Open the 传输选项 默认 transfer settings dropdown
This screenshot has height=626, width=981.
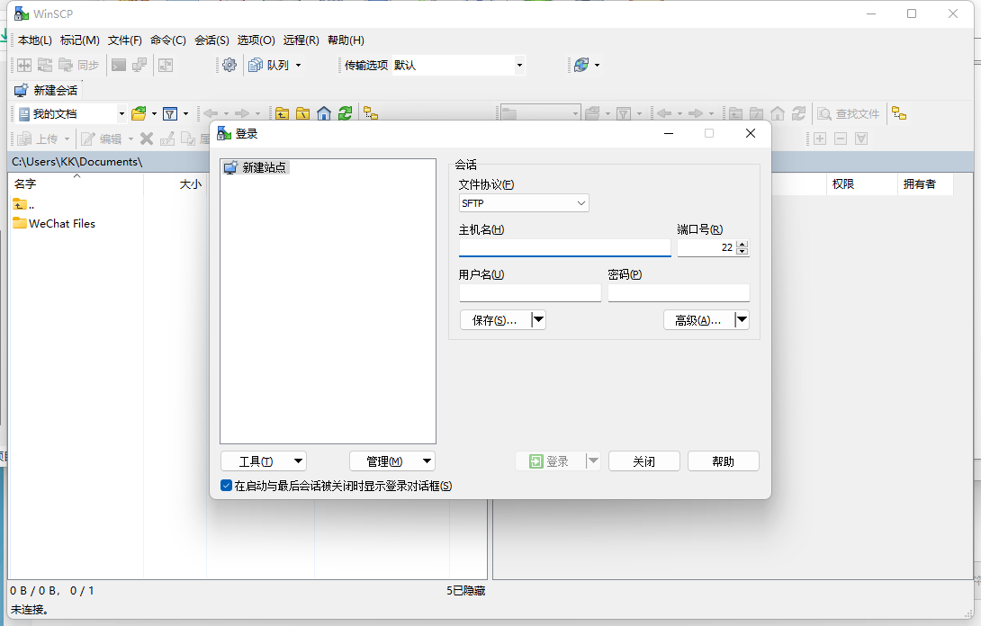(x=519, y=65)
